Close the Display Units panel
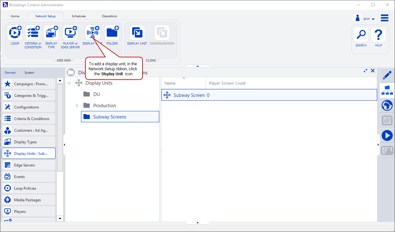Viewport: 395px width, 232px height. pyautogui.click(x=373, y=71)
